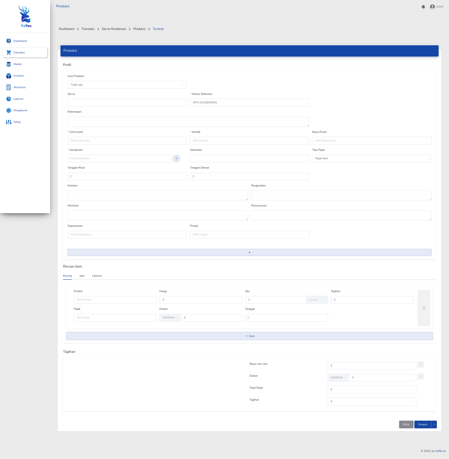Select the Pilih Unit Usaha combo box
Screen dimensions: 449x459
127,141
